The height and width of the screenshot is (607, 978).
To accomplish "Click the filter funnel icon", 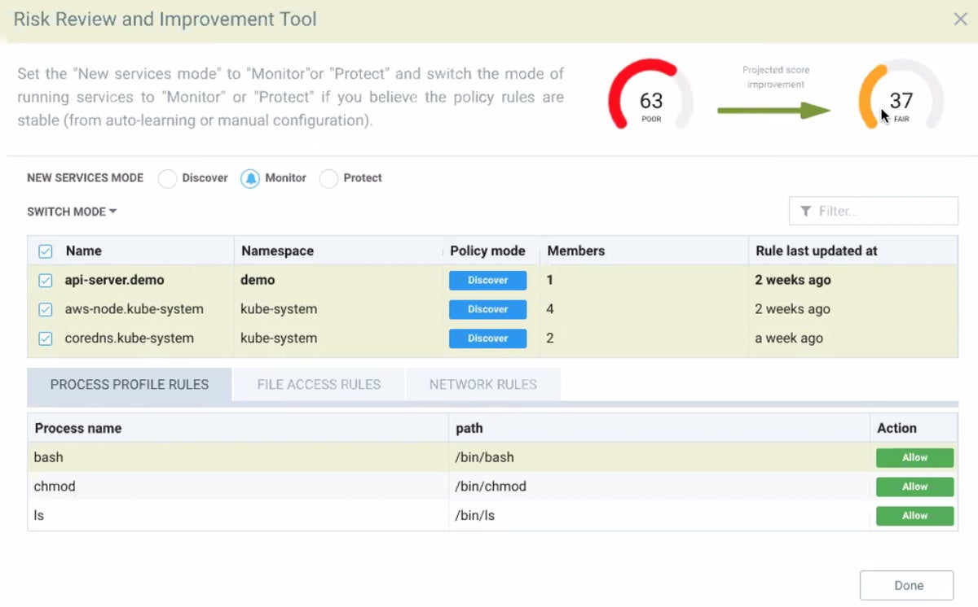I will point(805,211).
